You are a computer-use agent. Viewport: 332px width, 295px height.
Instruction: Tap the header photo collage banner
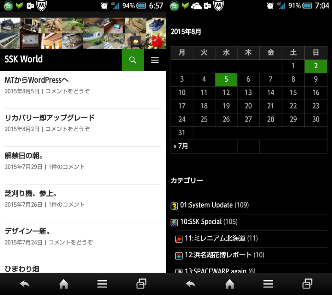coord(83,33)
